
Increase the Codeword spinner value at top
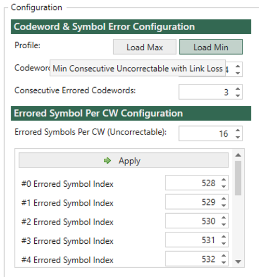point(238,66)
